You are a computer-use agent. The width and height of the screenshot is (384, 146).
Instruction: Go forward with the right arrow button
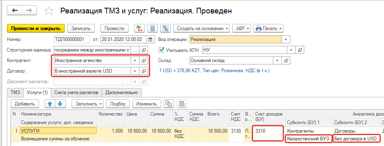click(29, 11)
